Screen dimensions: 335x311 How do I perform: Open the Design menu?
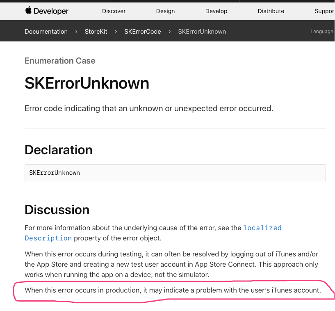(x=165, y=11)
